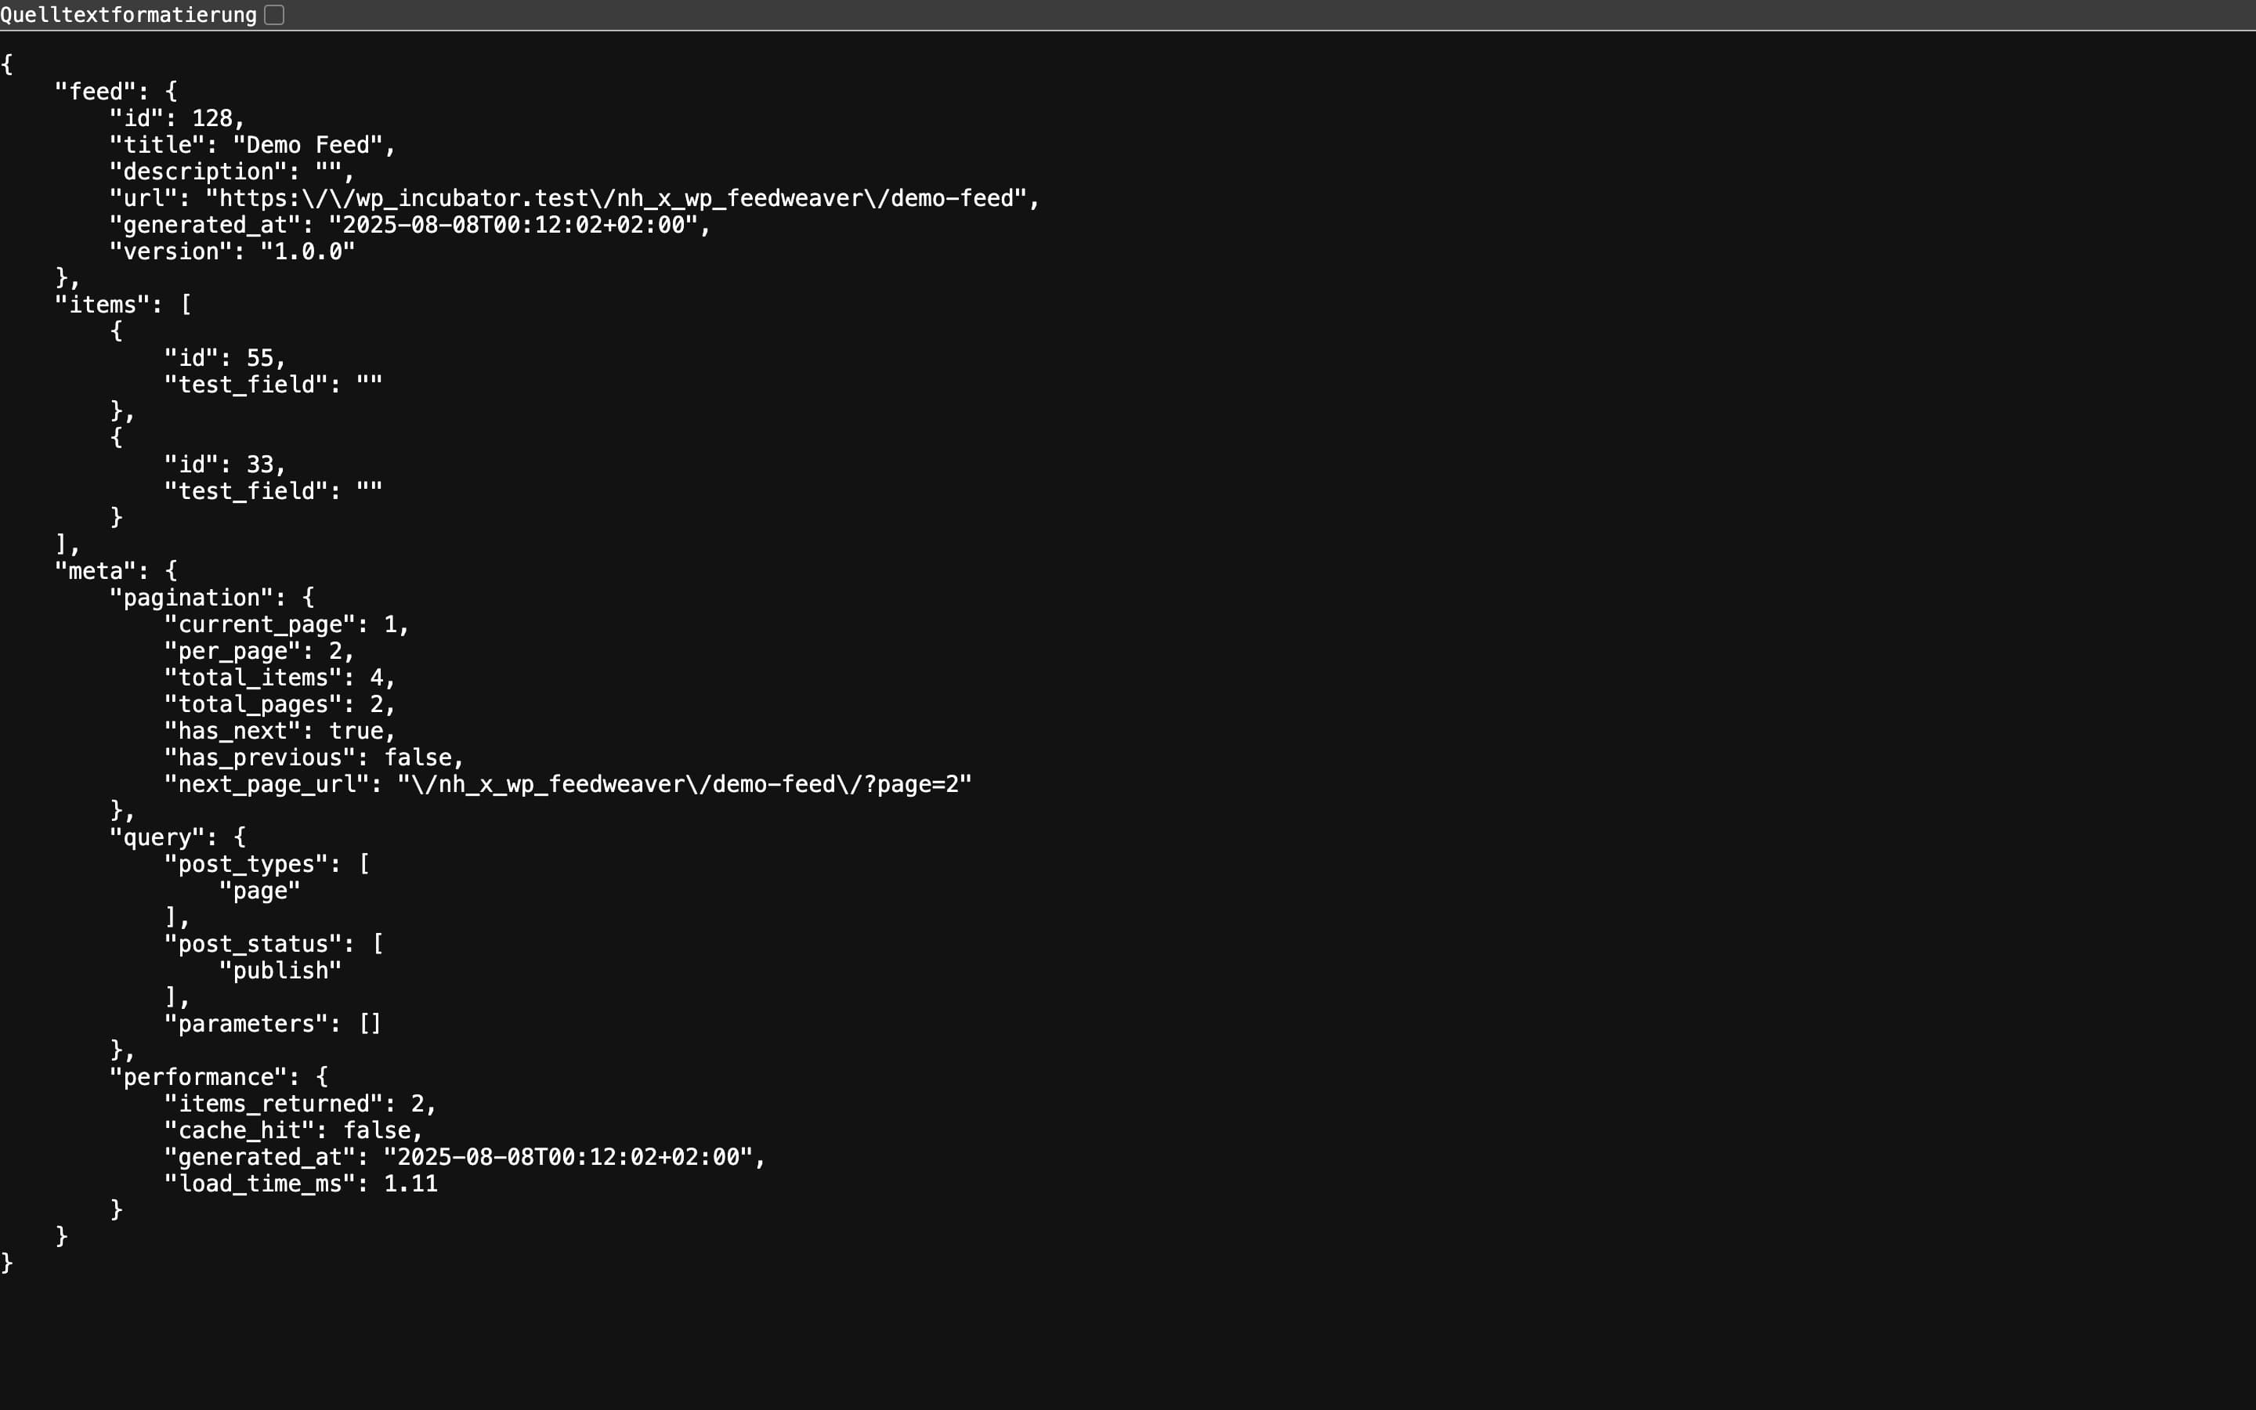Click the "pagination" key name
Screen dimensions: 2256x1410
(191, 598)
